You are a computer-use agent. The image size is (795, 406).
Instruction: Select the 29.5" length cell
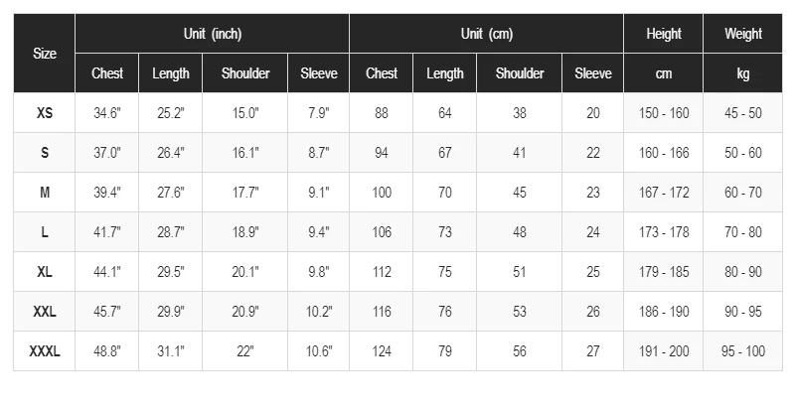coord(170,272)
